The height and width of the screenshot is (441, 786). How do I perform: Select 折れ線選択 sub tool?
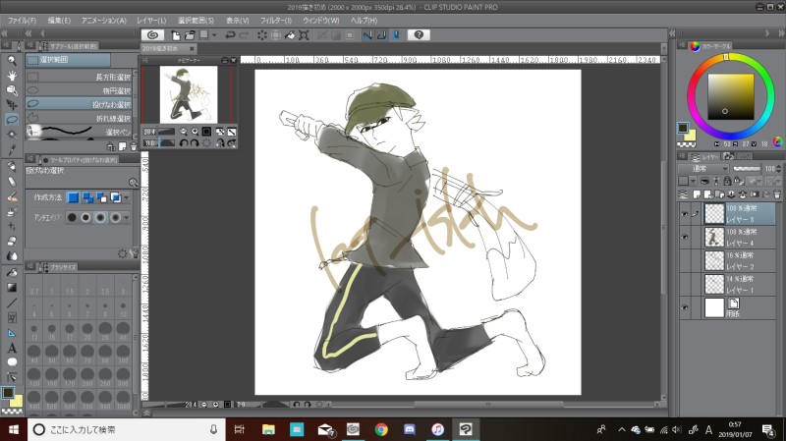[81, 118]
